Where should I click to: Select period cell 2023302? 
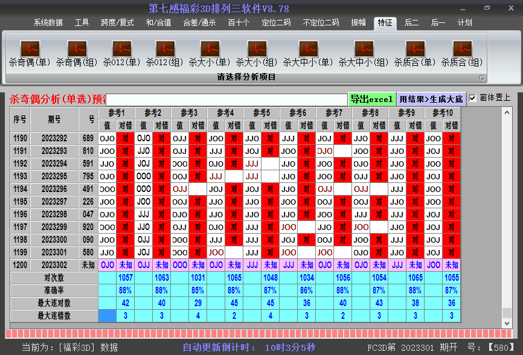(54, 265)
